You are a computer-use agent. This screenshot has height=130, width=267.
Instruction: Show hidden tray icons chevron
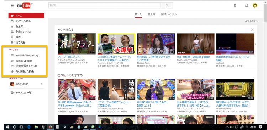point(227,127)
